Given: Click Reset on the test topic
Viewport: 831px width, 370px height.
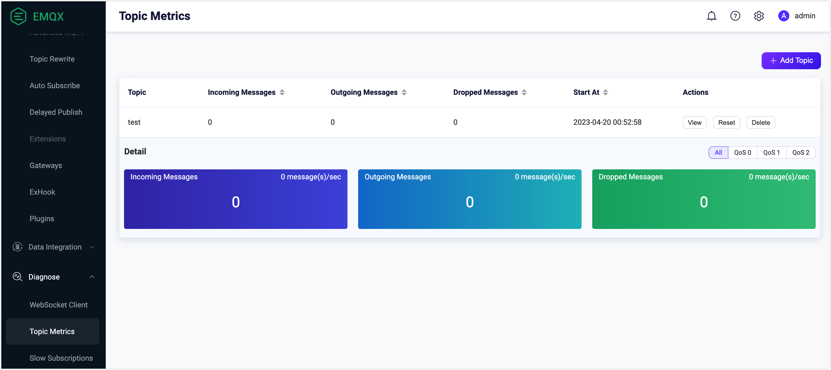Looking at the screenshot, I should click(x=727, y=122).
